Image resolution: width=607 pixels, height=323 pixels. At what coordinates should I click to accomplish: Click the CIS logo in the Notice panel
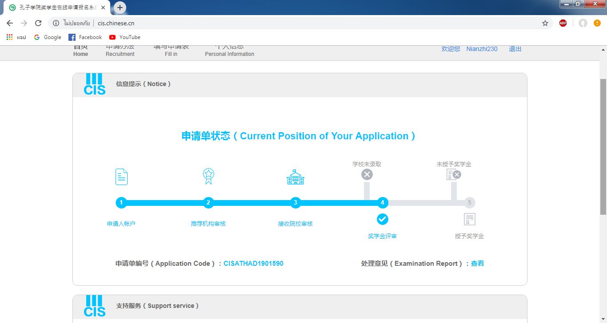(x=95, y=84)
